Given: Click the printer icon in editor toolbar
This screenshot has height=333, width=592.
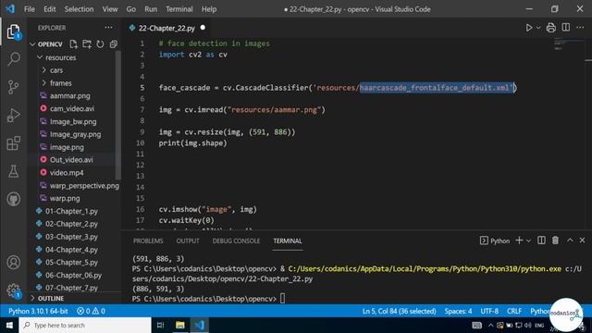Looking at the screenshot, I should pyautogui.click(x=551, y=28).
